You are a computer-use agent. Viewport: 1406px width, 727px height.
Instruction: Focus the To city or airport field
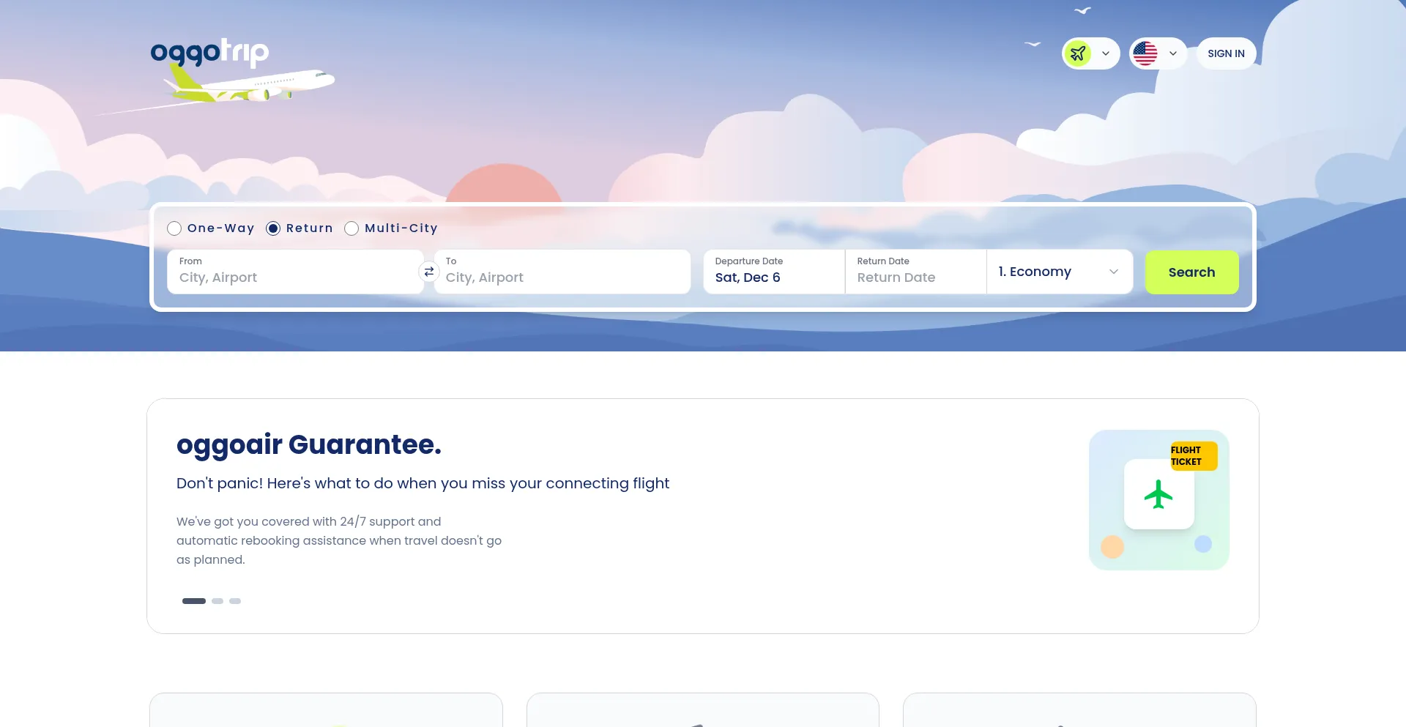pyautogui.click(x=562, y=272)
